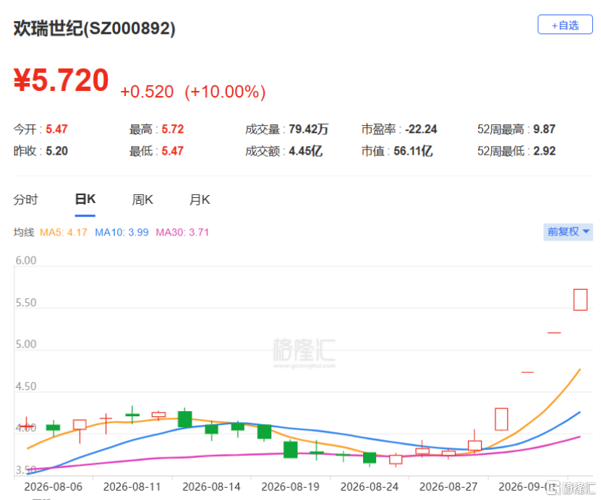Click the 2026-08-06 date axis label
601x500 pixels.
pos(54,486)
